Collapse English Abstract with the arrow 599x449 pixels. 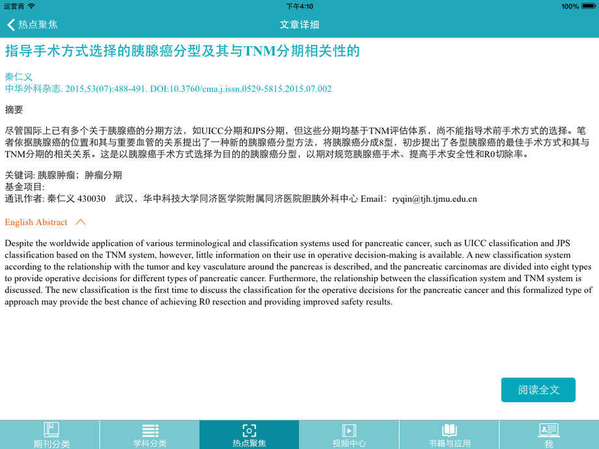80,222
